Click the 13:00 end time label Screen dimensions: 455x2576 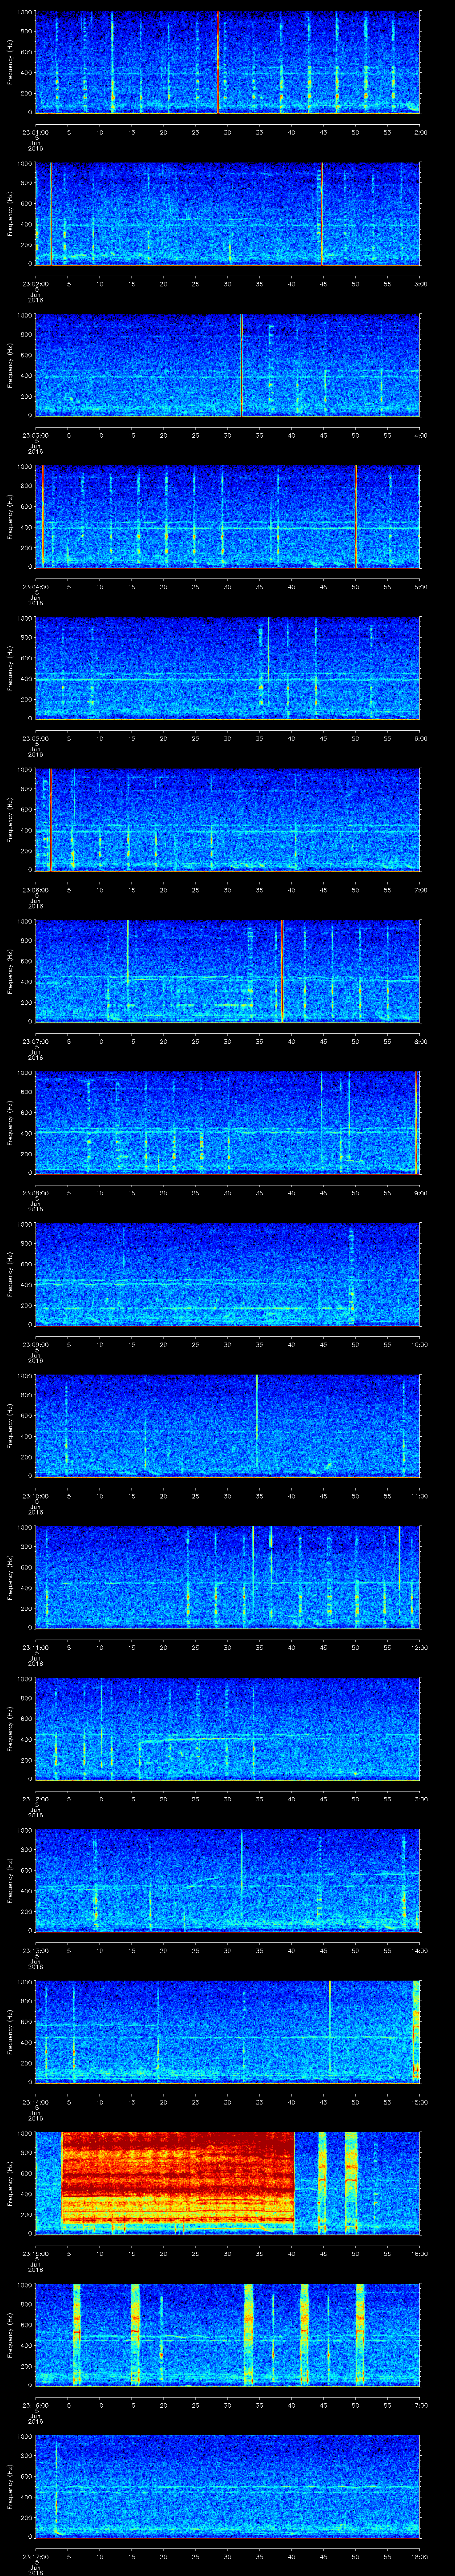coord(420,1799)
